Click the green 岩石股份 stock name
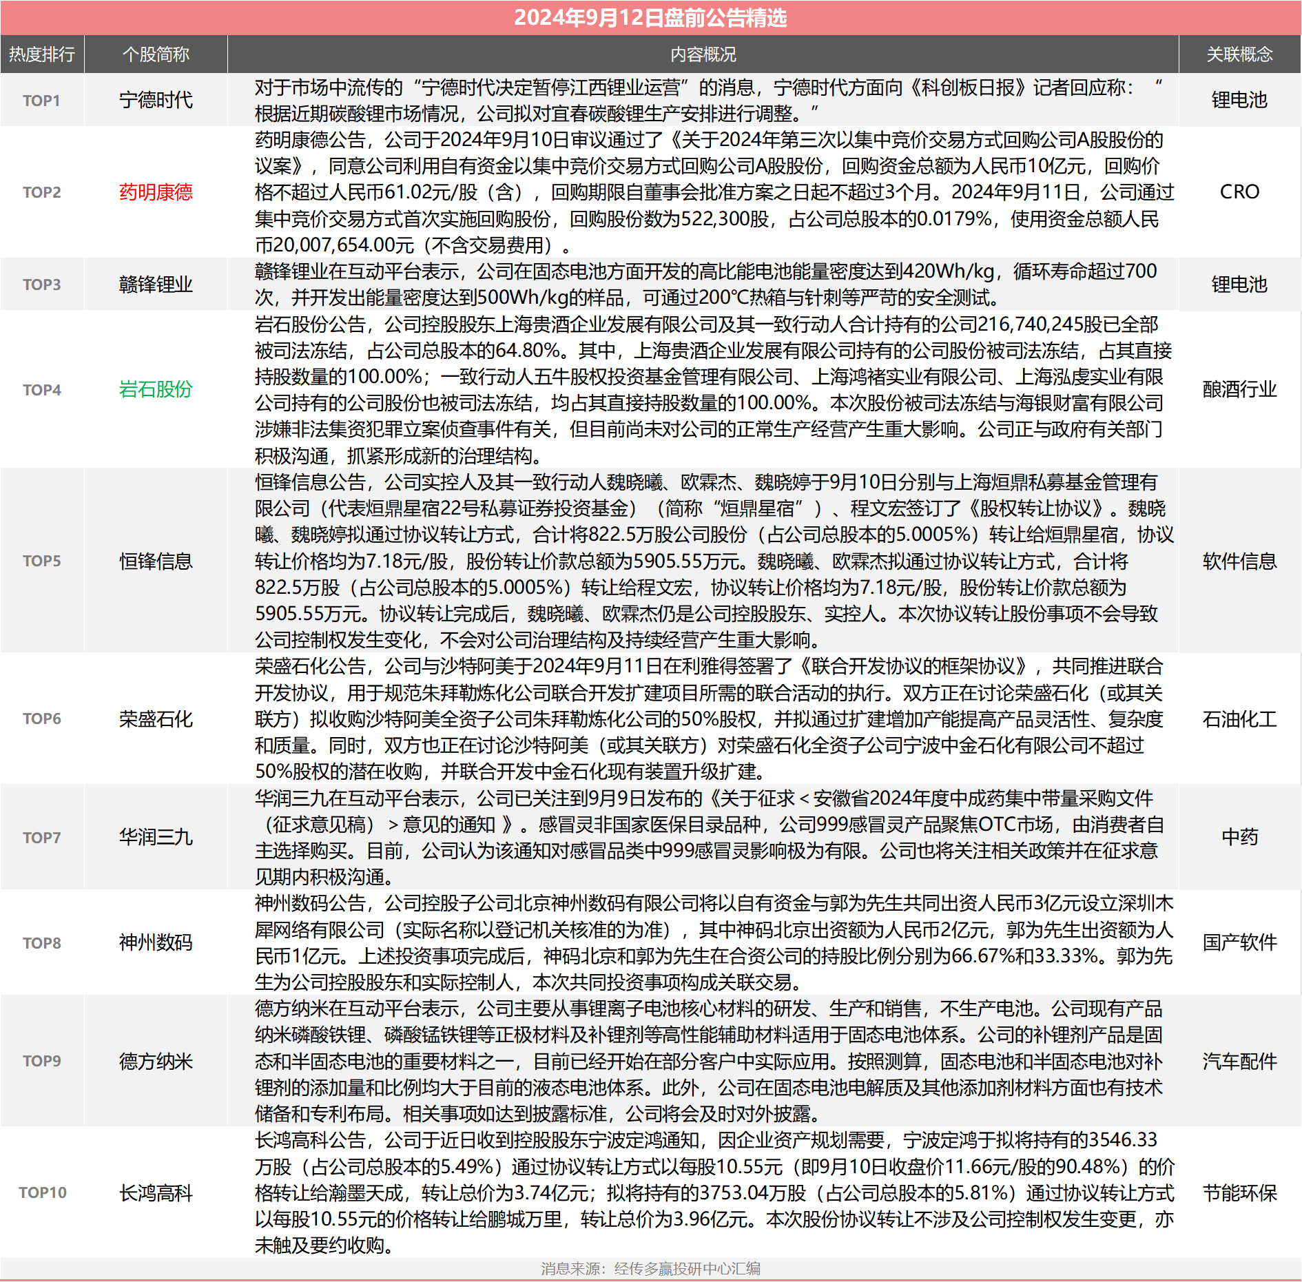Screen dimensions: 1302x1282 [156, 390]
